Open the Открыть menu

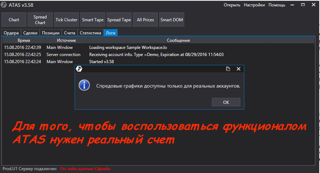[232, 5]
